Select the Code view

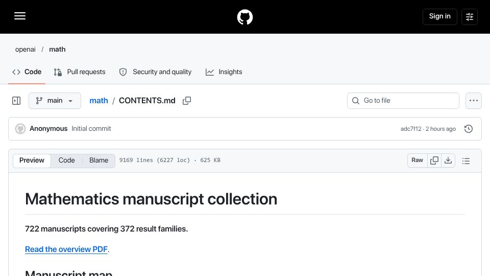click(x=66, y=160)
